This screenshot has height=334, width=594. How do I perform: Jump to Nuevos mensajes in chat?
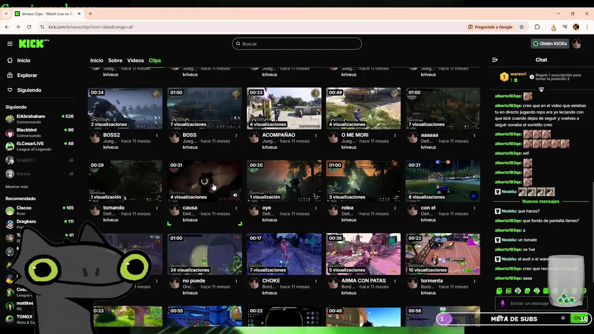[x=541, y=201]
